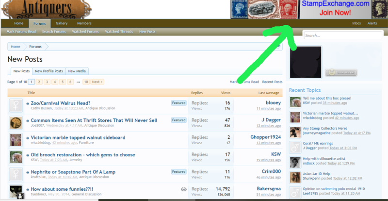The height and width of the screenshot is (201, 388).
Task: Click KSW's avatar next to brooch restoration thread
Action: pos(16,157)
